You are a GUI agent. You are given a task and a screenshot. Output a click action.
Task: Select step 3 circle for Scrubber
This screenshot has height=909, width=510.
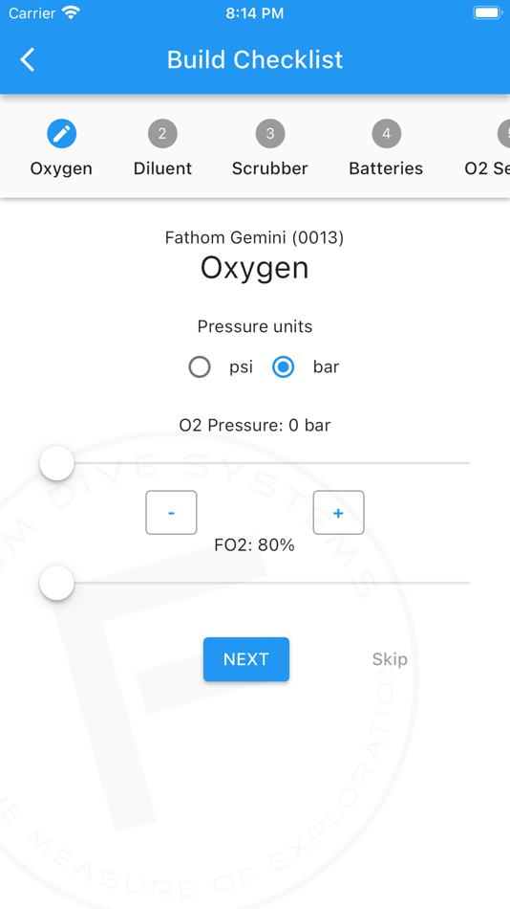269,134
